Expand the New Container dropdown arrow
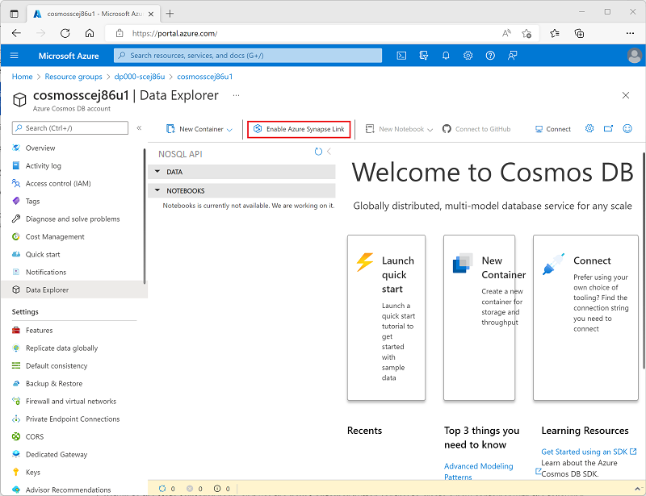 pyautogui.click(x=229, y=129)
